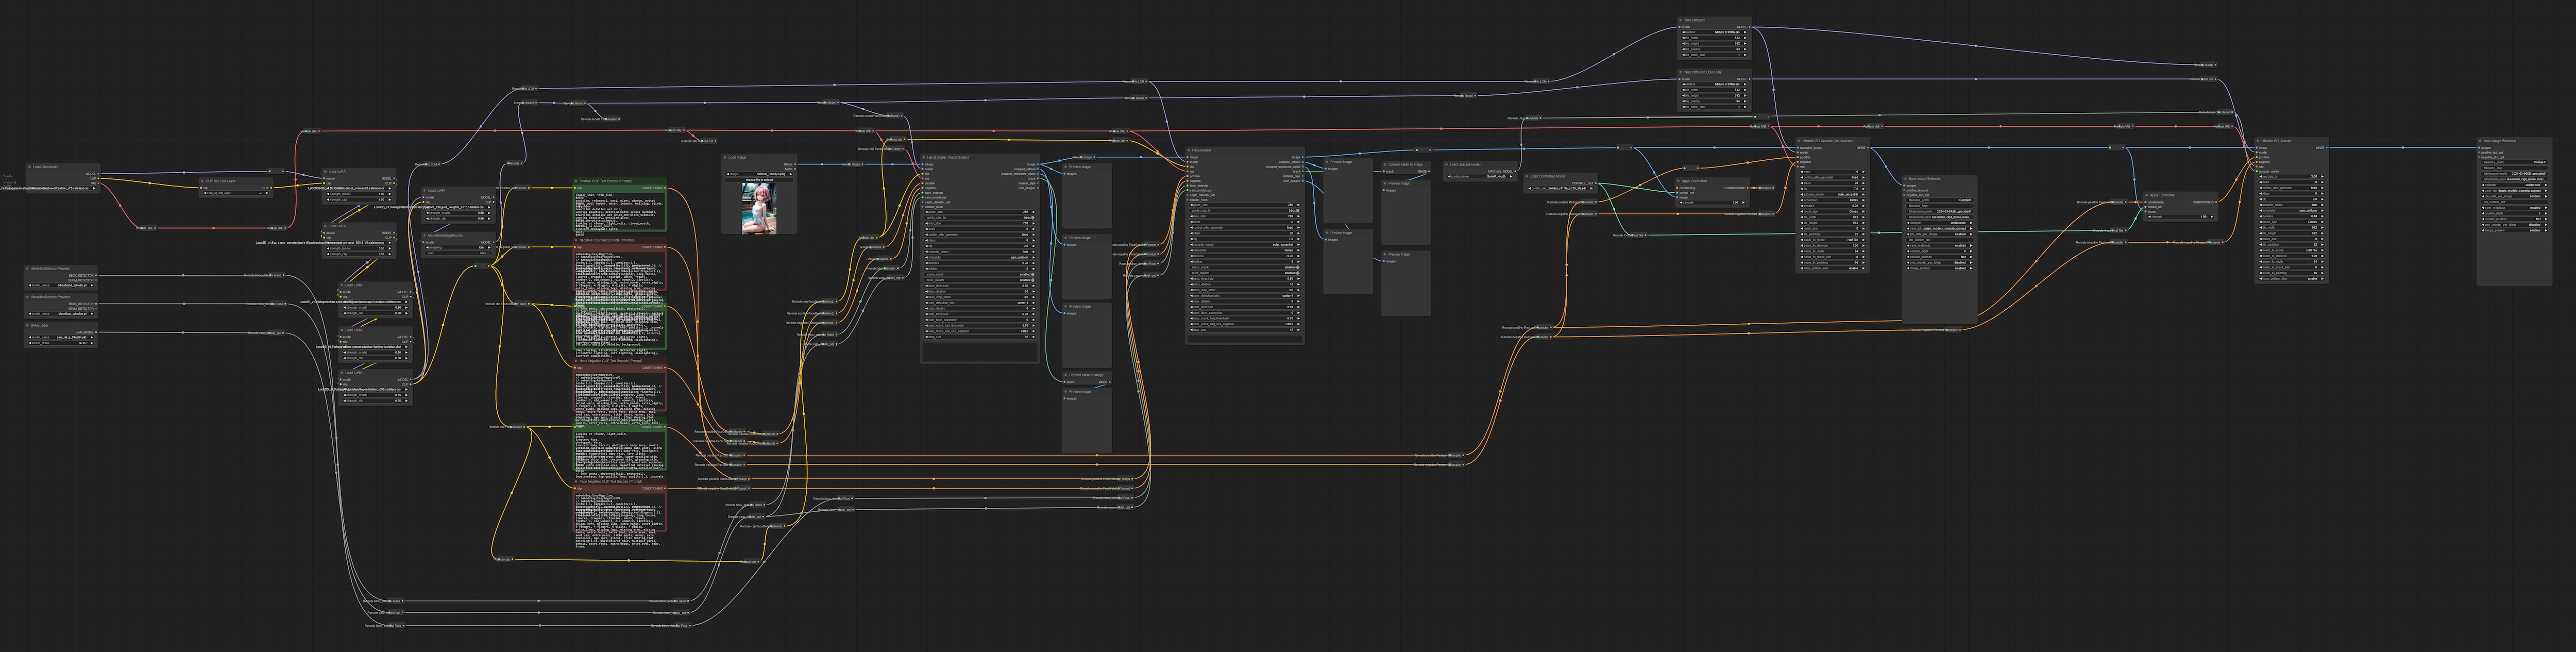Collapse the Positive CLIP Text Encode node
This screenshot has width=2576, height=652.
(577, 181)
